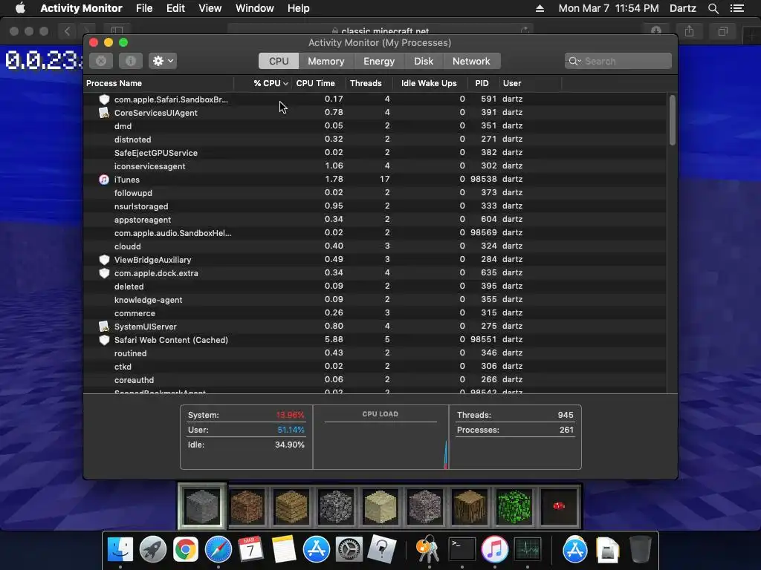Open iTunes from the Dock

494,550
